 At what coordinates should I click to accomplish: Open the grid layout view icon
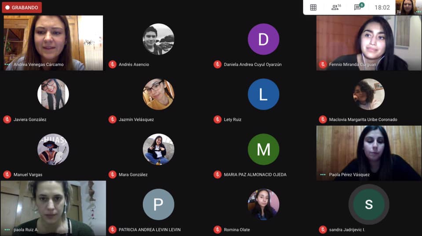(313, 7)
